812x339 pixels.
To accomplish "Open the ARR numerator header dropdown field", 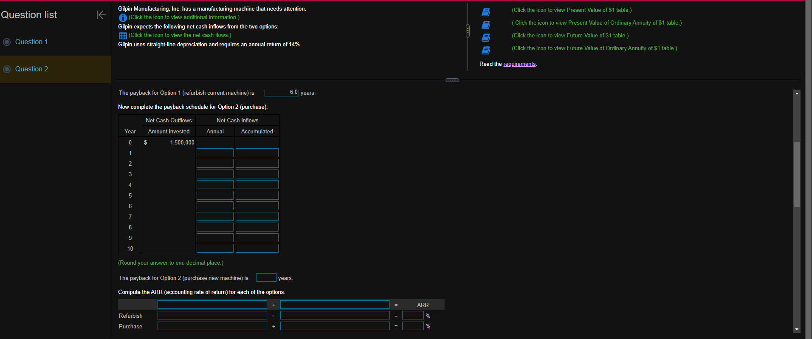I will [212, 305].
